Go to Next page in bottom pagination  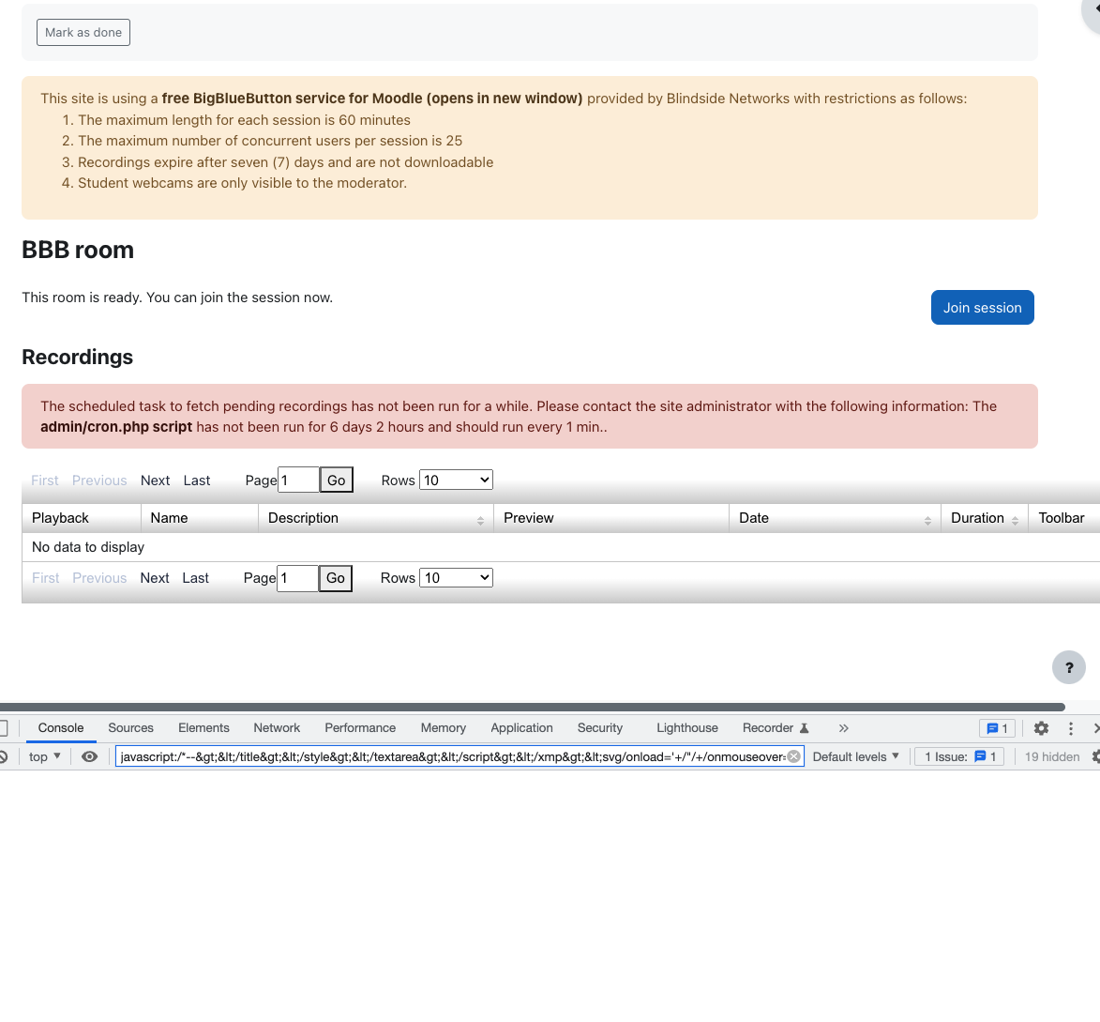[155, 578]
